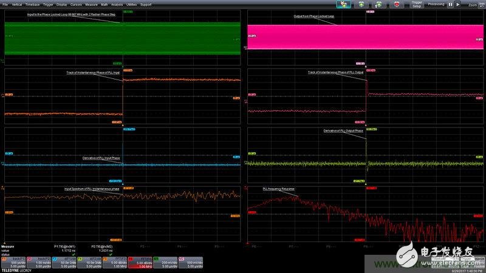
Task: Click the Trigger Setup button
Action: tap(417, 4)
